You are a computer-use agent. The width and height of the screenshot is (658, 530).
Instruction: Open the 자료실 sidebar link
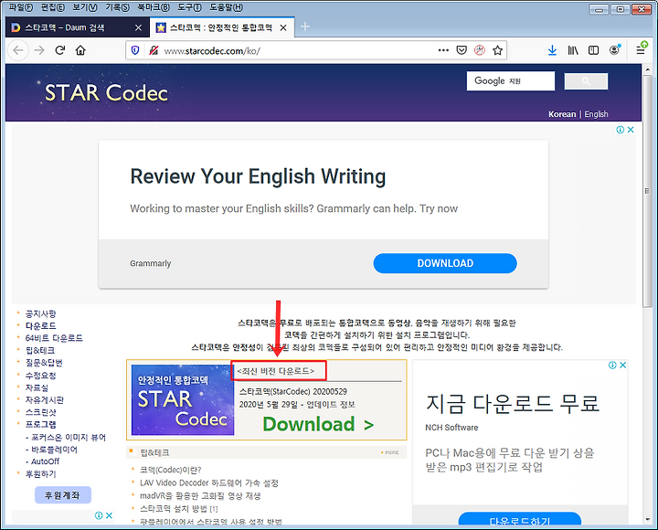pos(37,387)
